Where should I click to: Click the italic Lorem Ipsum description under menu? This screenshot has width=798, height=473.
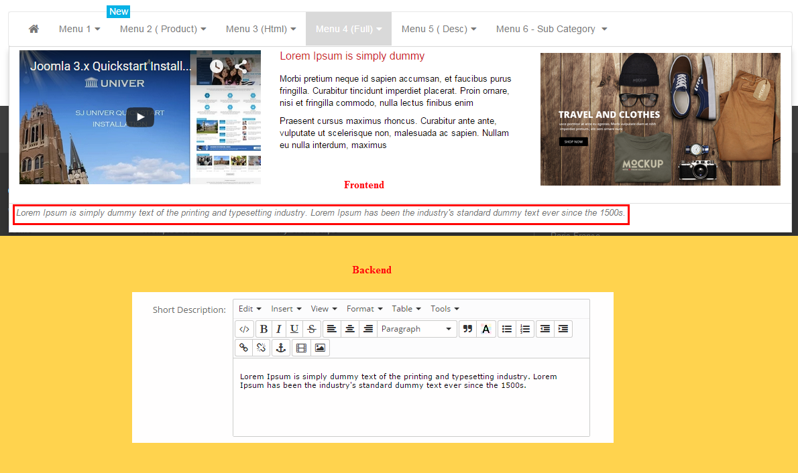320,212
